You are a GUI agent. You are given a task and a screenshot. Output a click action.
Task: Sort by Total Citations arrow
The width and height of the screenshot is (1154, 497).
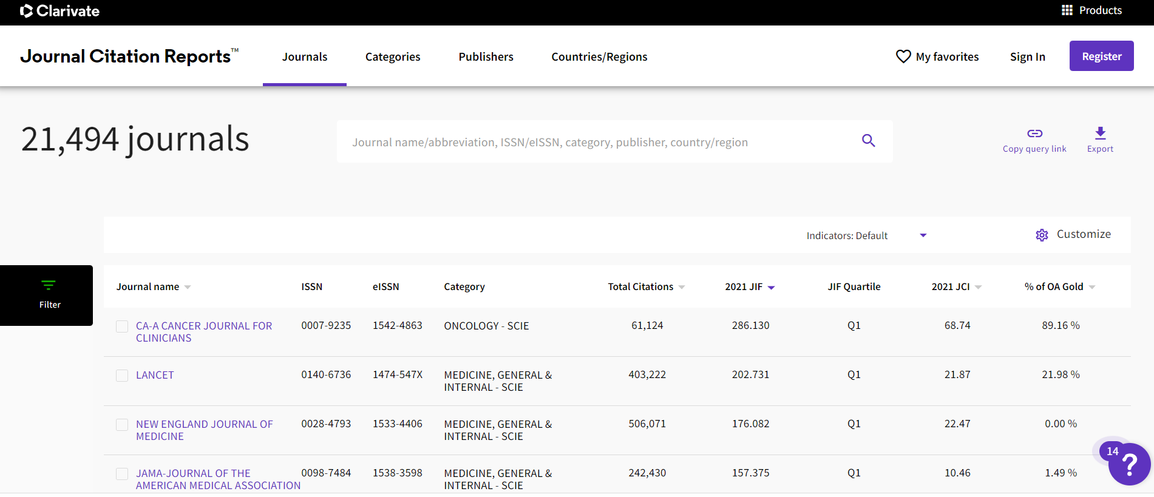pos(682,287)
